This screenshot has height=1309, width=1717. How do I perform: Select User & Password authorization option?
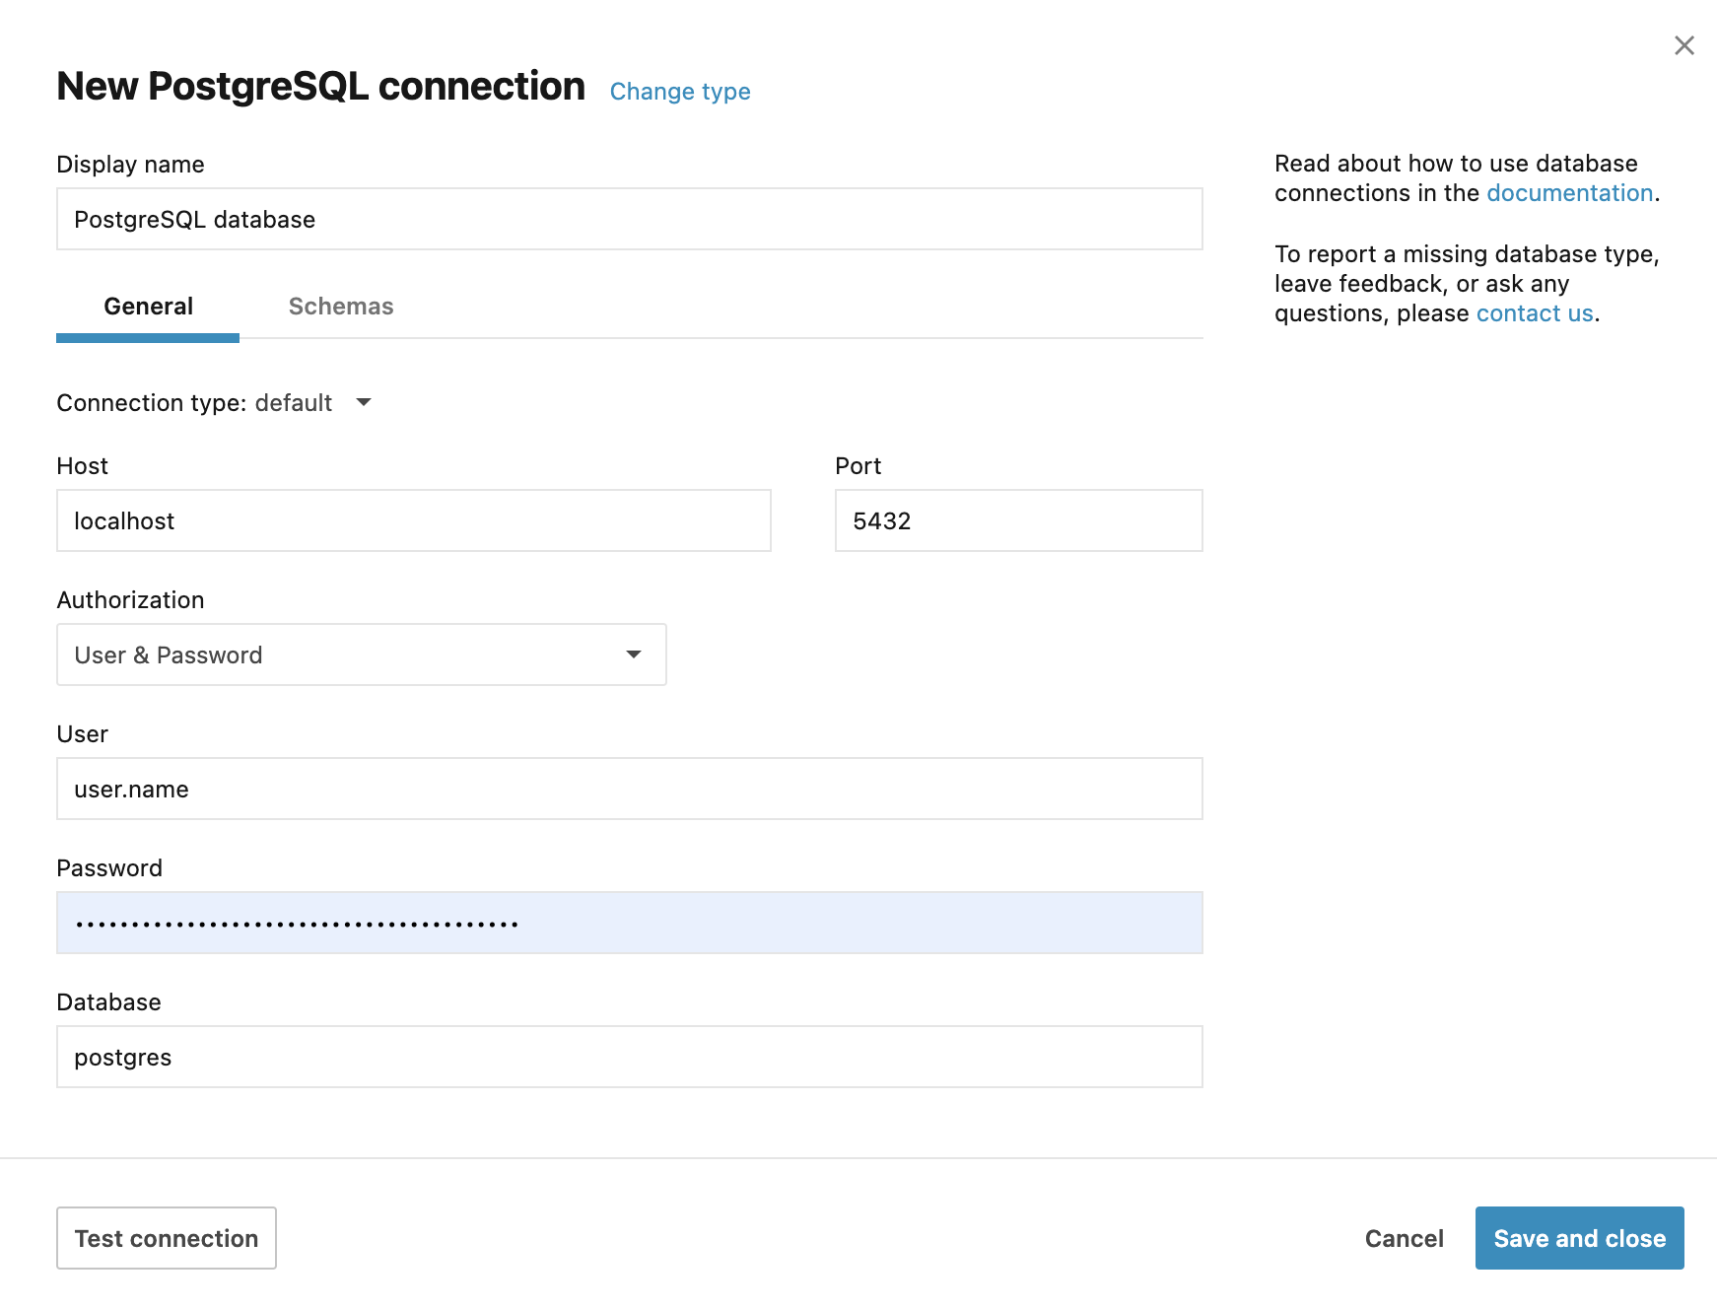(361, 654)
